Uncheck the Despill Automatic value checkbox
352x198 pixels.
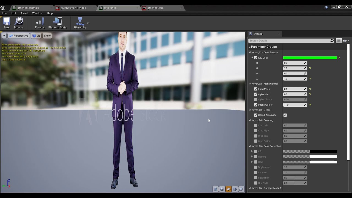coord(285,115)
